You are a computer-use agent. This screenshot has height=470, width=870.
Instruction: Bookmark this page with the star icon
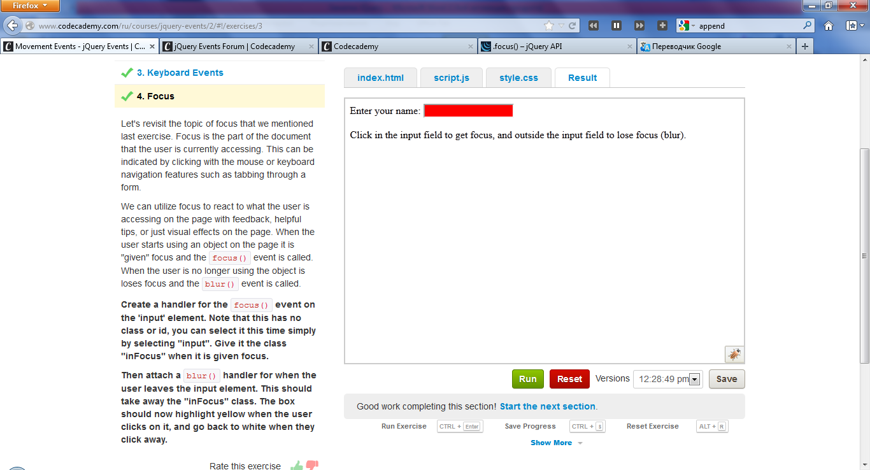point(549,26)
